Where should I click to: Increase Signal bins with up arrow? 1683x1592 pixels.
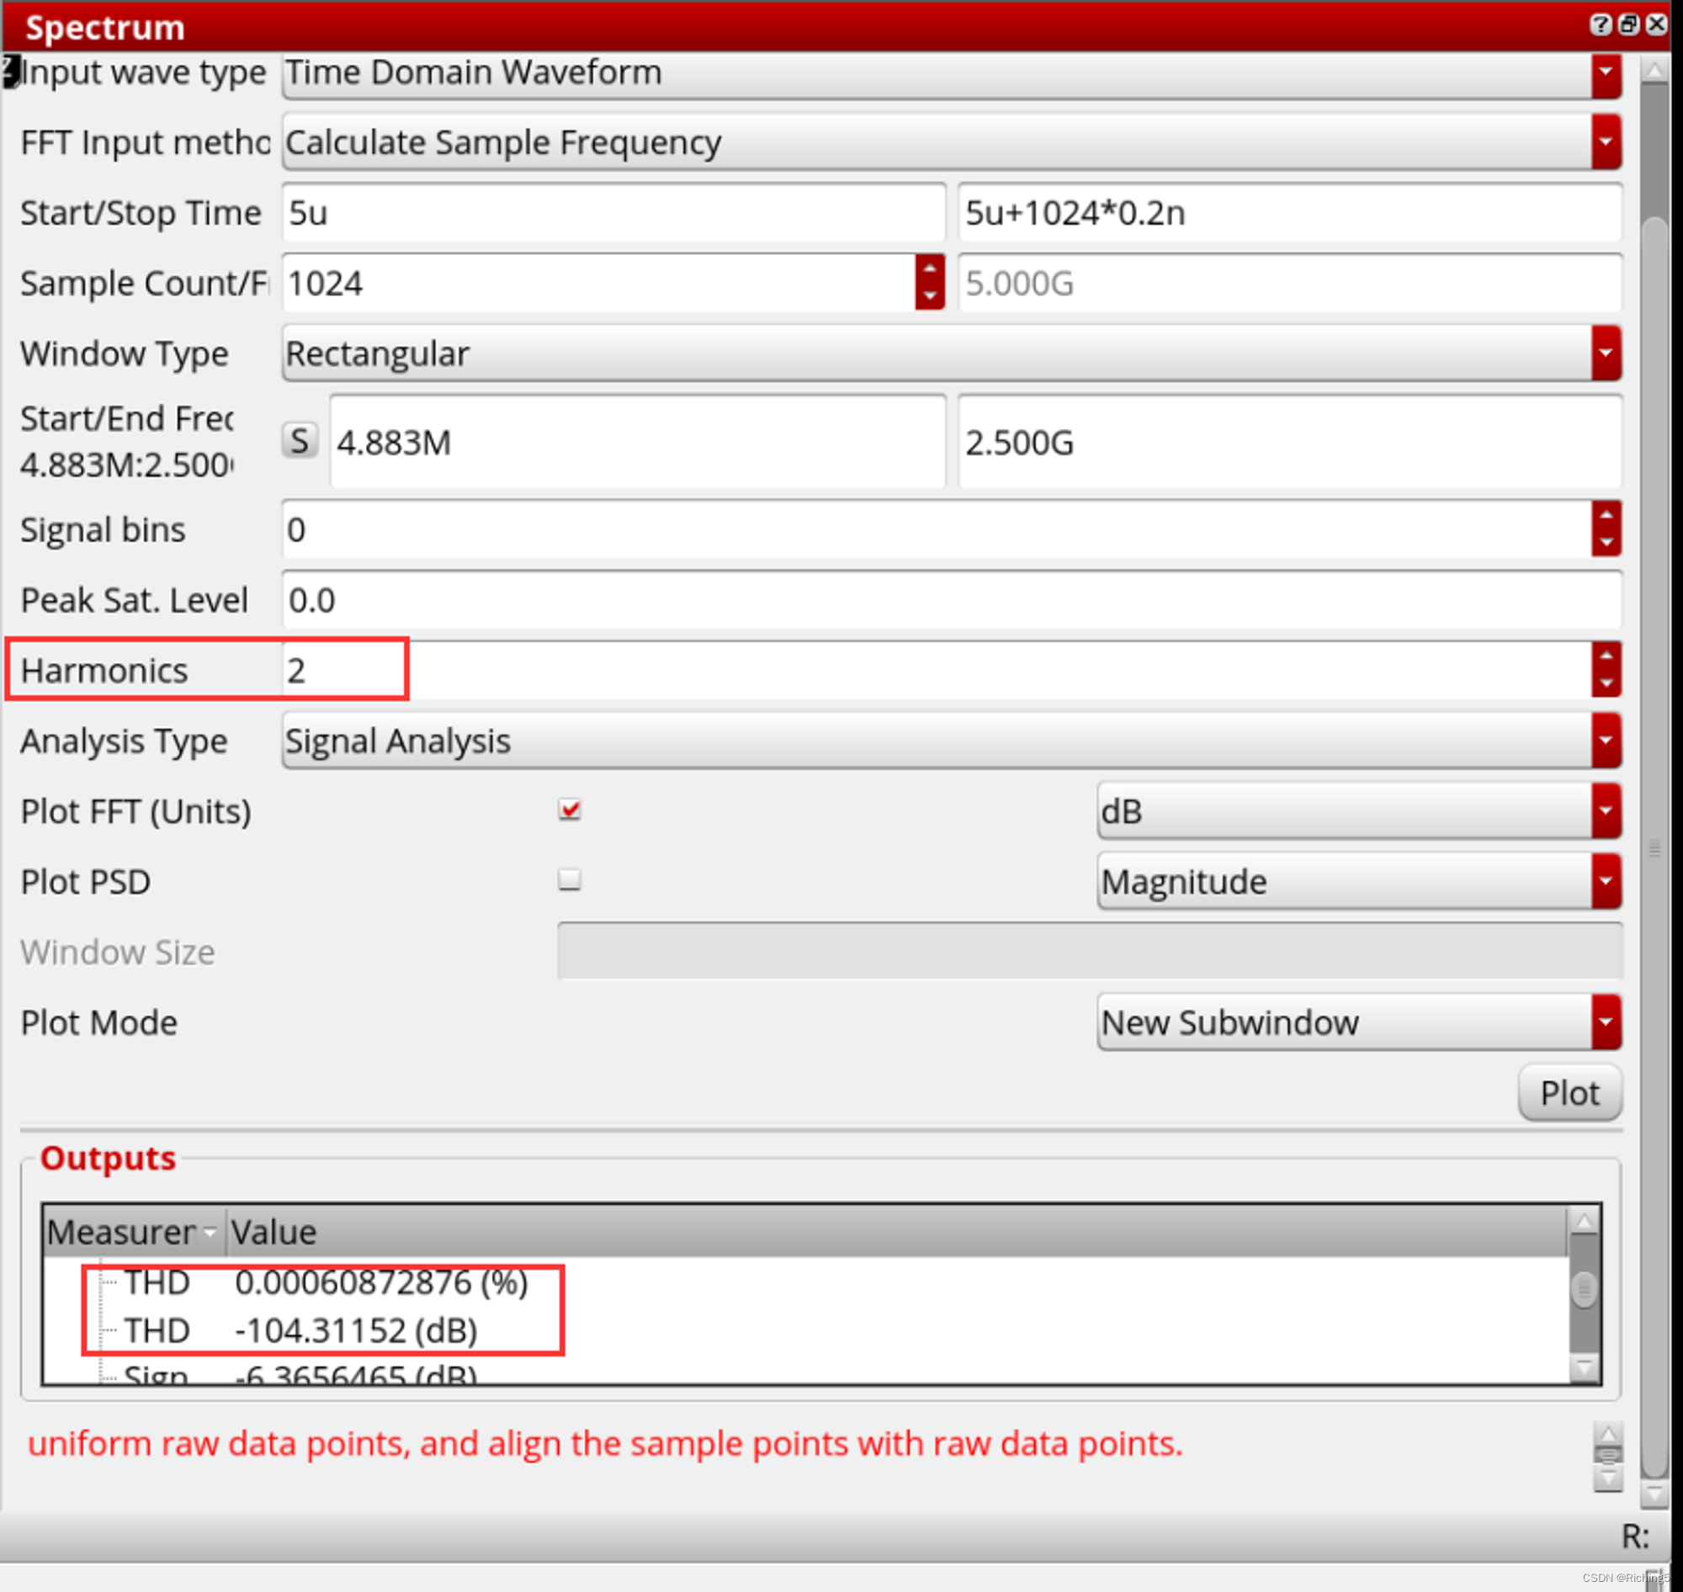point(1606,515)
